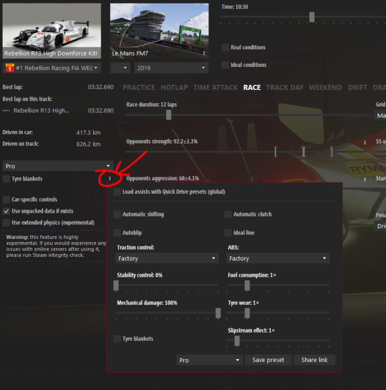The height and width of the screenshot is (390, 386).
Task: Open three-dot options on the Le Mans FM7 track preview
Action: (204, 53)
